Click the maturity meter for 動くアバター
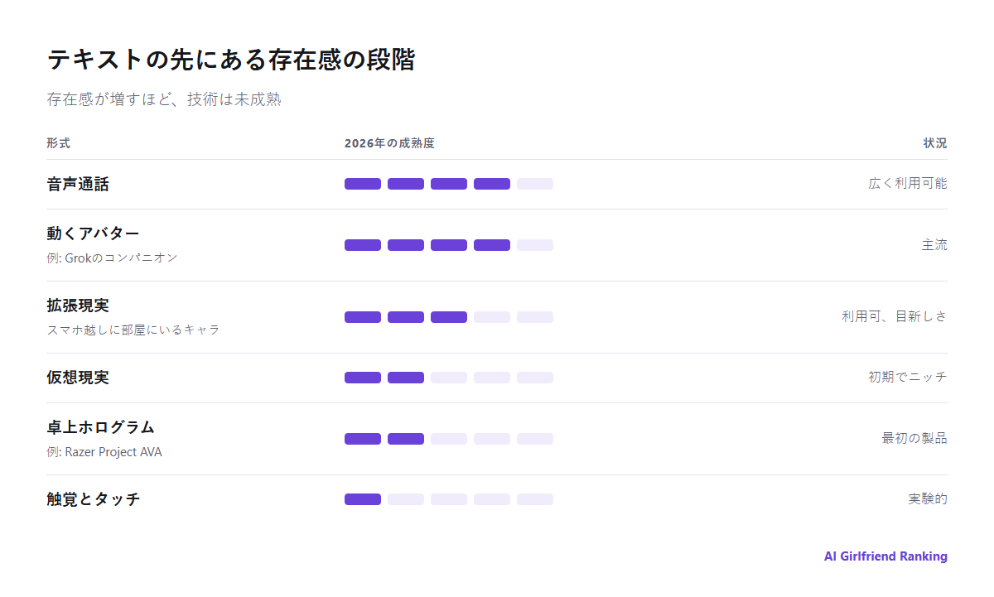The image size is (994, 597). point(449,245)
